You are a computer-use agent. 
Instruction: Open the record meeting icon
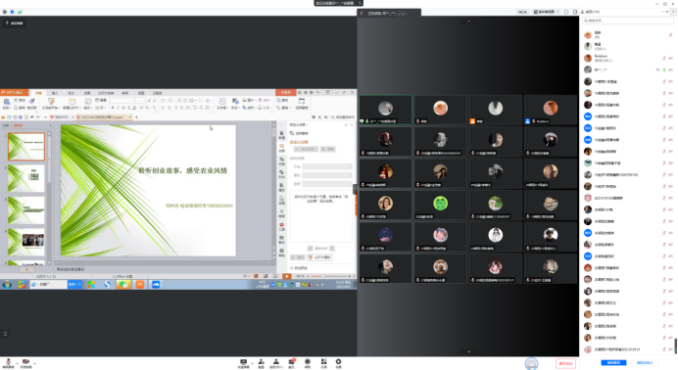pos(308,363)
